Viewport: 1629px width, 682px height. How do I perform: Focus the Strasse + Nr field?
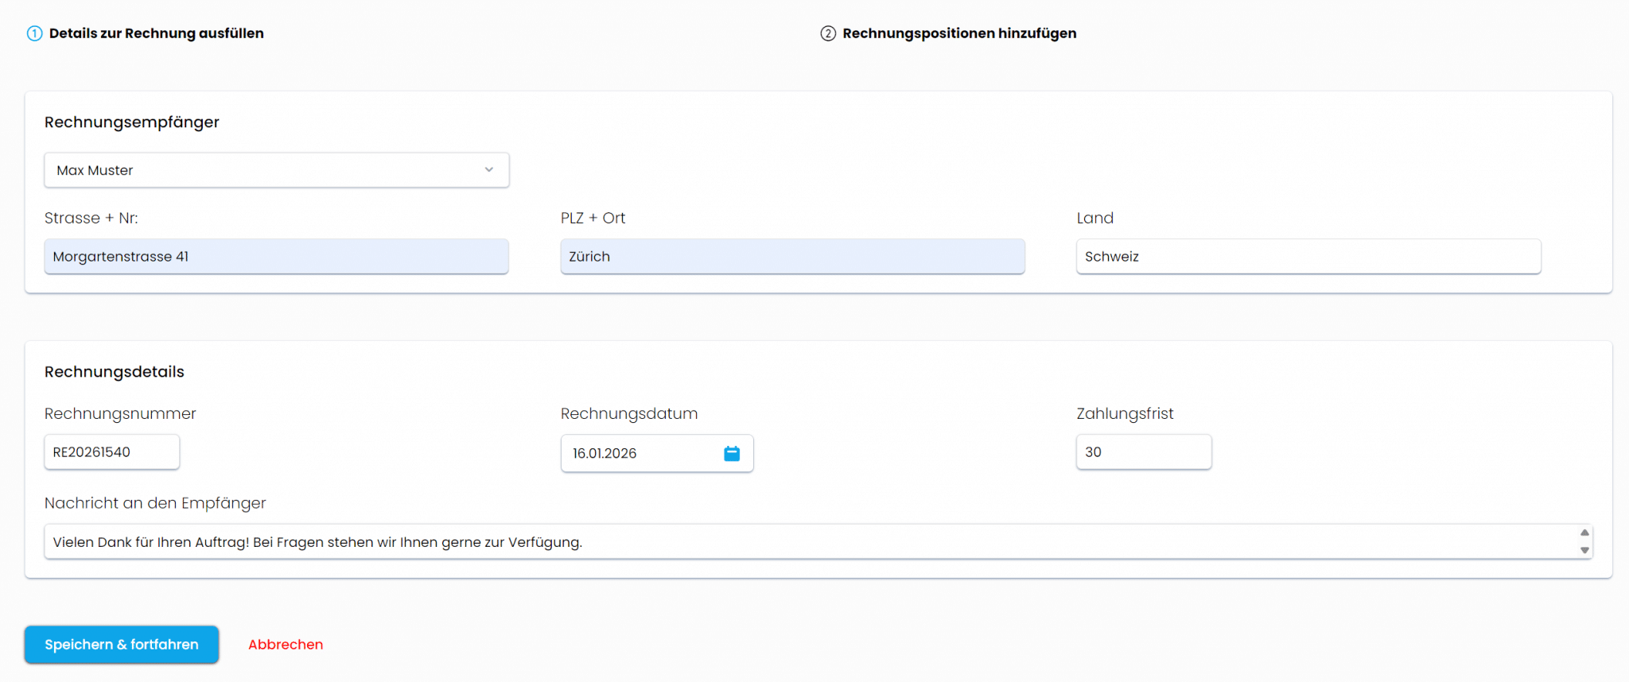[x=276, y=257]
